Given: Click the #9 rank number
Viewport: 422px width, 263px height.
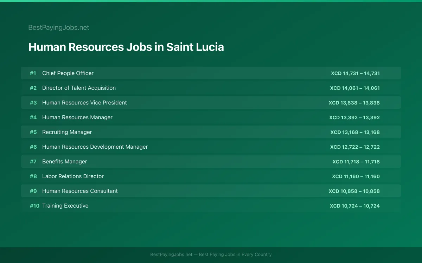Looking at the screenshot, I should (x=33, y=191).
